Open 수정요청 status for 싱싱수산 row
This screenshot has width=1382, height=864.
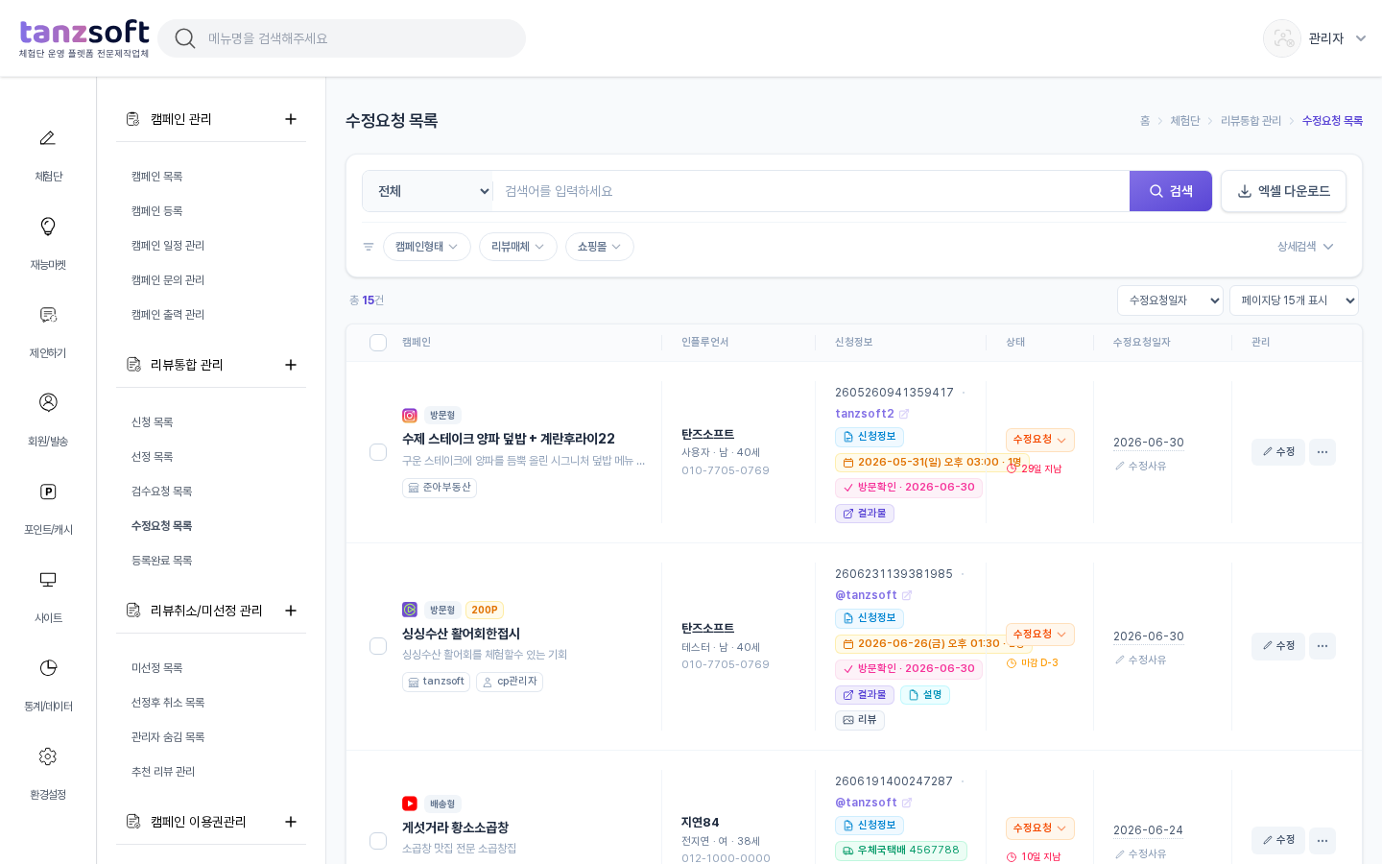click(x=1040, y=635)
